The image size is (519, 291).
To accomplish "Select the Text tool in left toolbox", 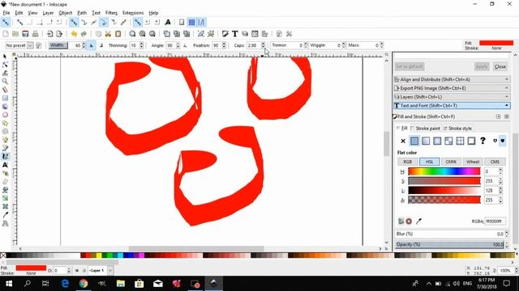I will point(5,165).
